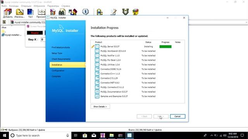This screenshot has width=248, height=139.
Task: Click the SFX archive icon in WinRAR toolbar
Action: coord(136,12)
